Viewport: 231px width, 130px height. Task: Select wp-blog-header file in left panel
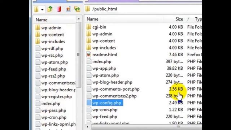click(58, 90)
